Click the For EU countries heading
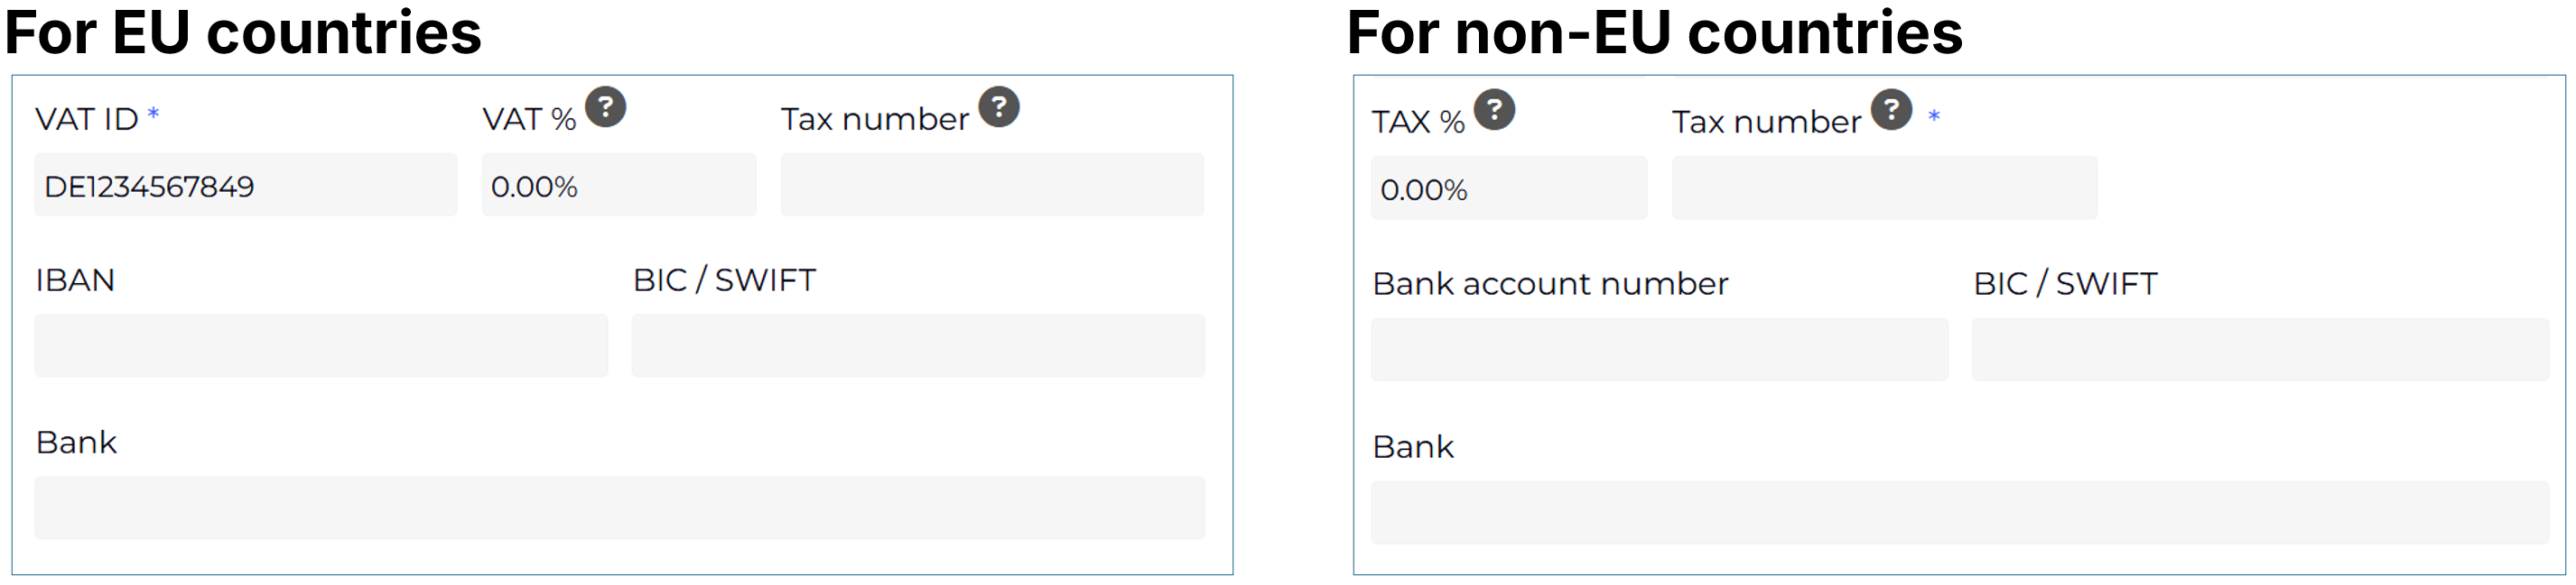 pos(243,33)
